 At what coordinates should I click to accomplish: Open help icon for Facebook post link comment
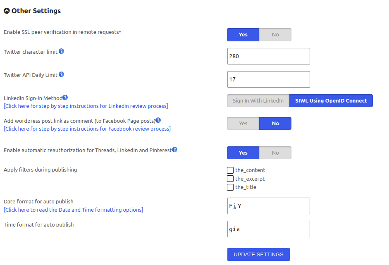click(x=158, y=120)
